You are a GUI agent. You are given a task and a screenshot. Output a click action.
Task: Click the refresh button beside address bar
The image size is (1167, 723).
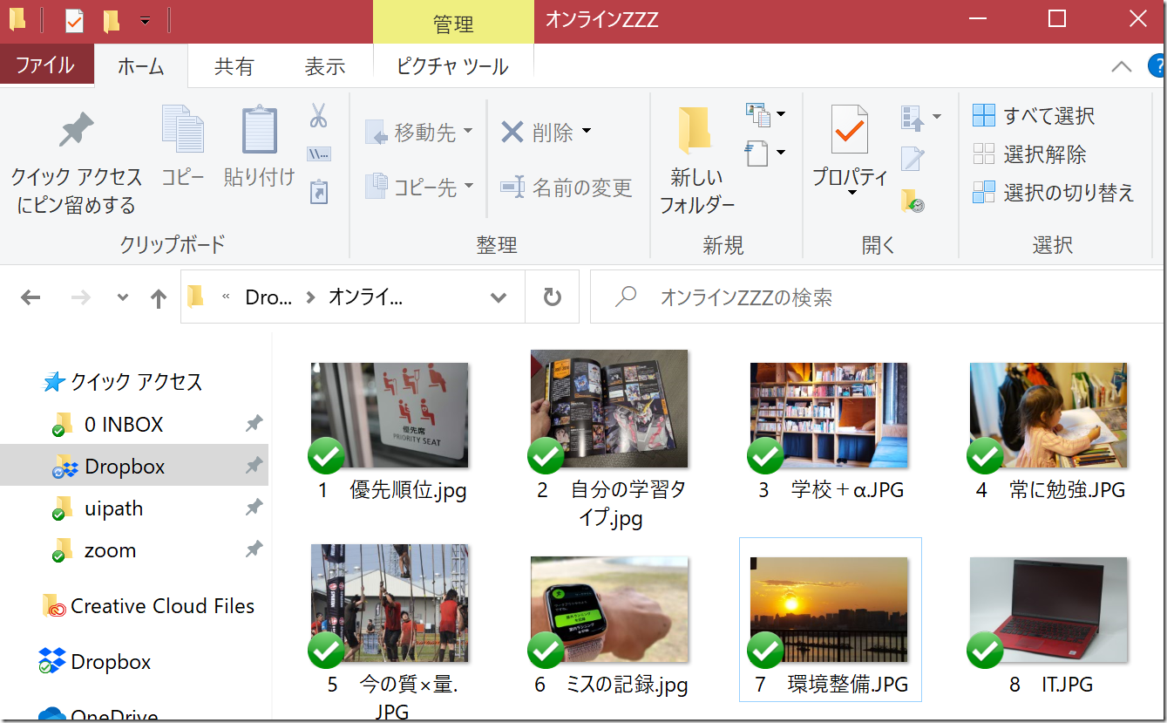[x=552, y=297]
